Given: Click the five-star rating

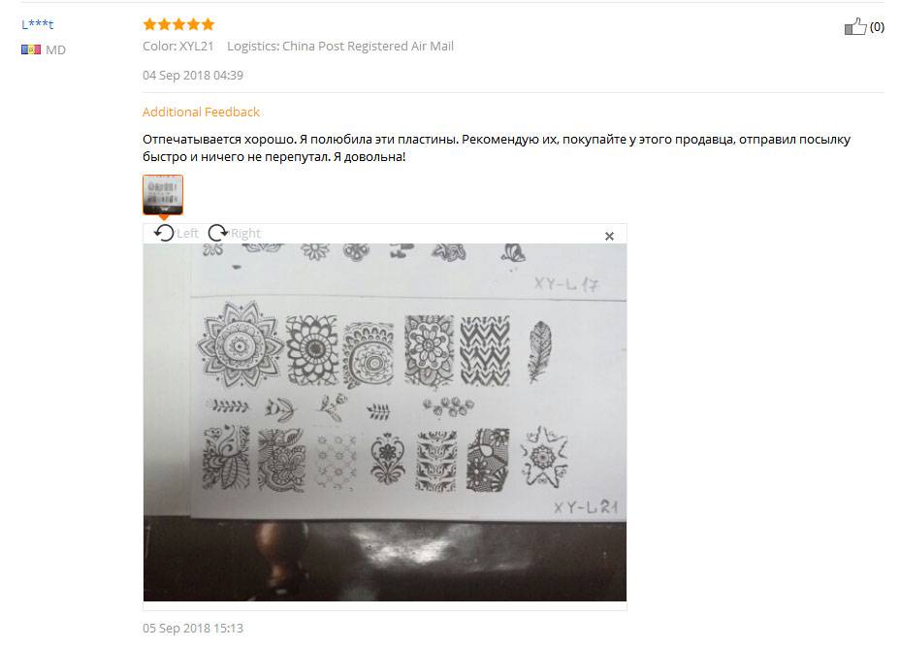Looking at the screenshot, I should pyautogui.click(x=178, y=24).
